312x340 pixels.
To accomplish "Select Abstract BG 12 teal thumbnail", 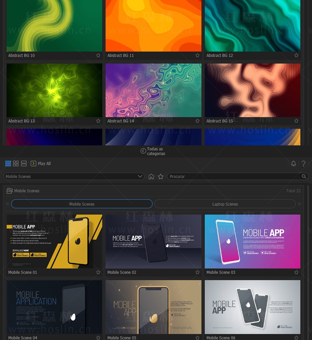I will (x=252, y=26).
